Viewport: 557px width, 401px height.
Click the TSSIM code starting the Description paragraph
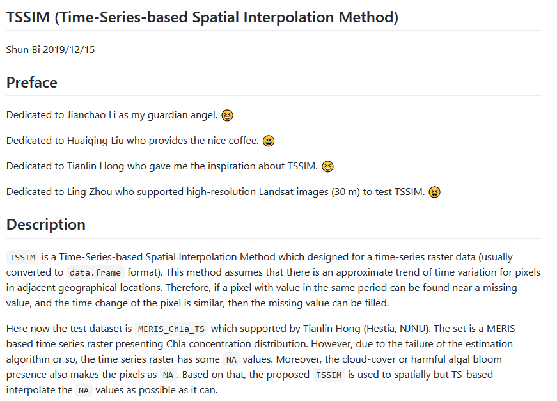pos(23,258)
